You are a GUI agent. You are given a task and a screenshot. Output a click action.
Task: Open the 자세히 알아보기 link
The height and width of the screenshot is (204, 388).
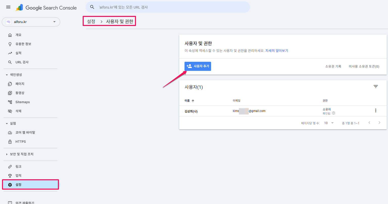[x=277, y=51]
